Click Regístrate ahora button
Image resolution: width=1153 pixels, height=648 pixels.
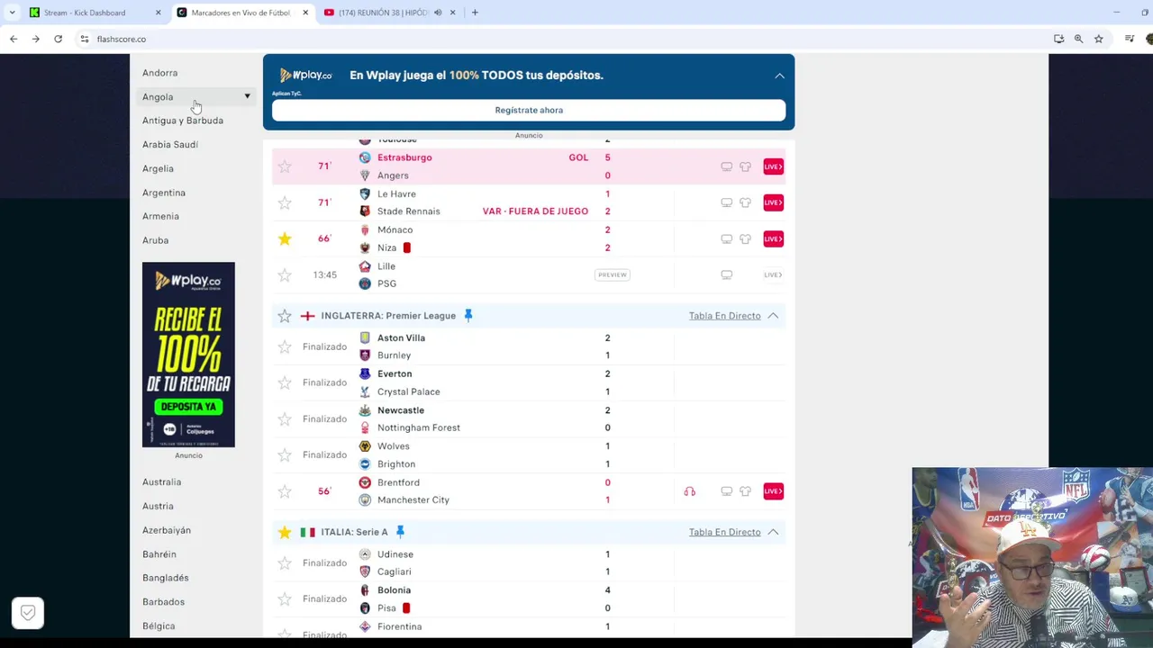(529, 110)
